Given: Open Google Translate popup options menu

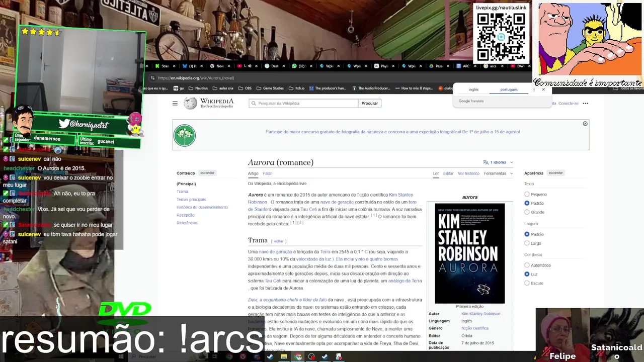Looking at the screenshot, I should (534, 89).
